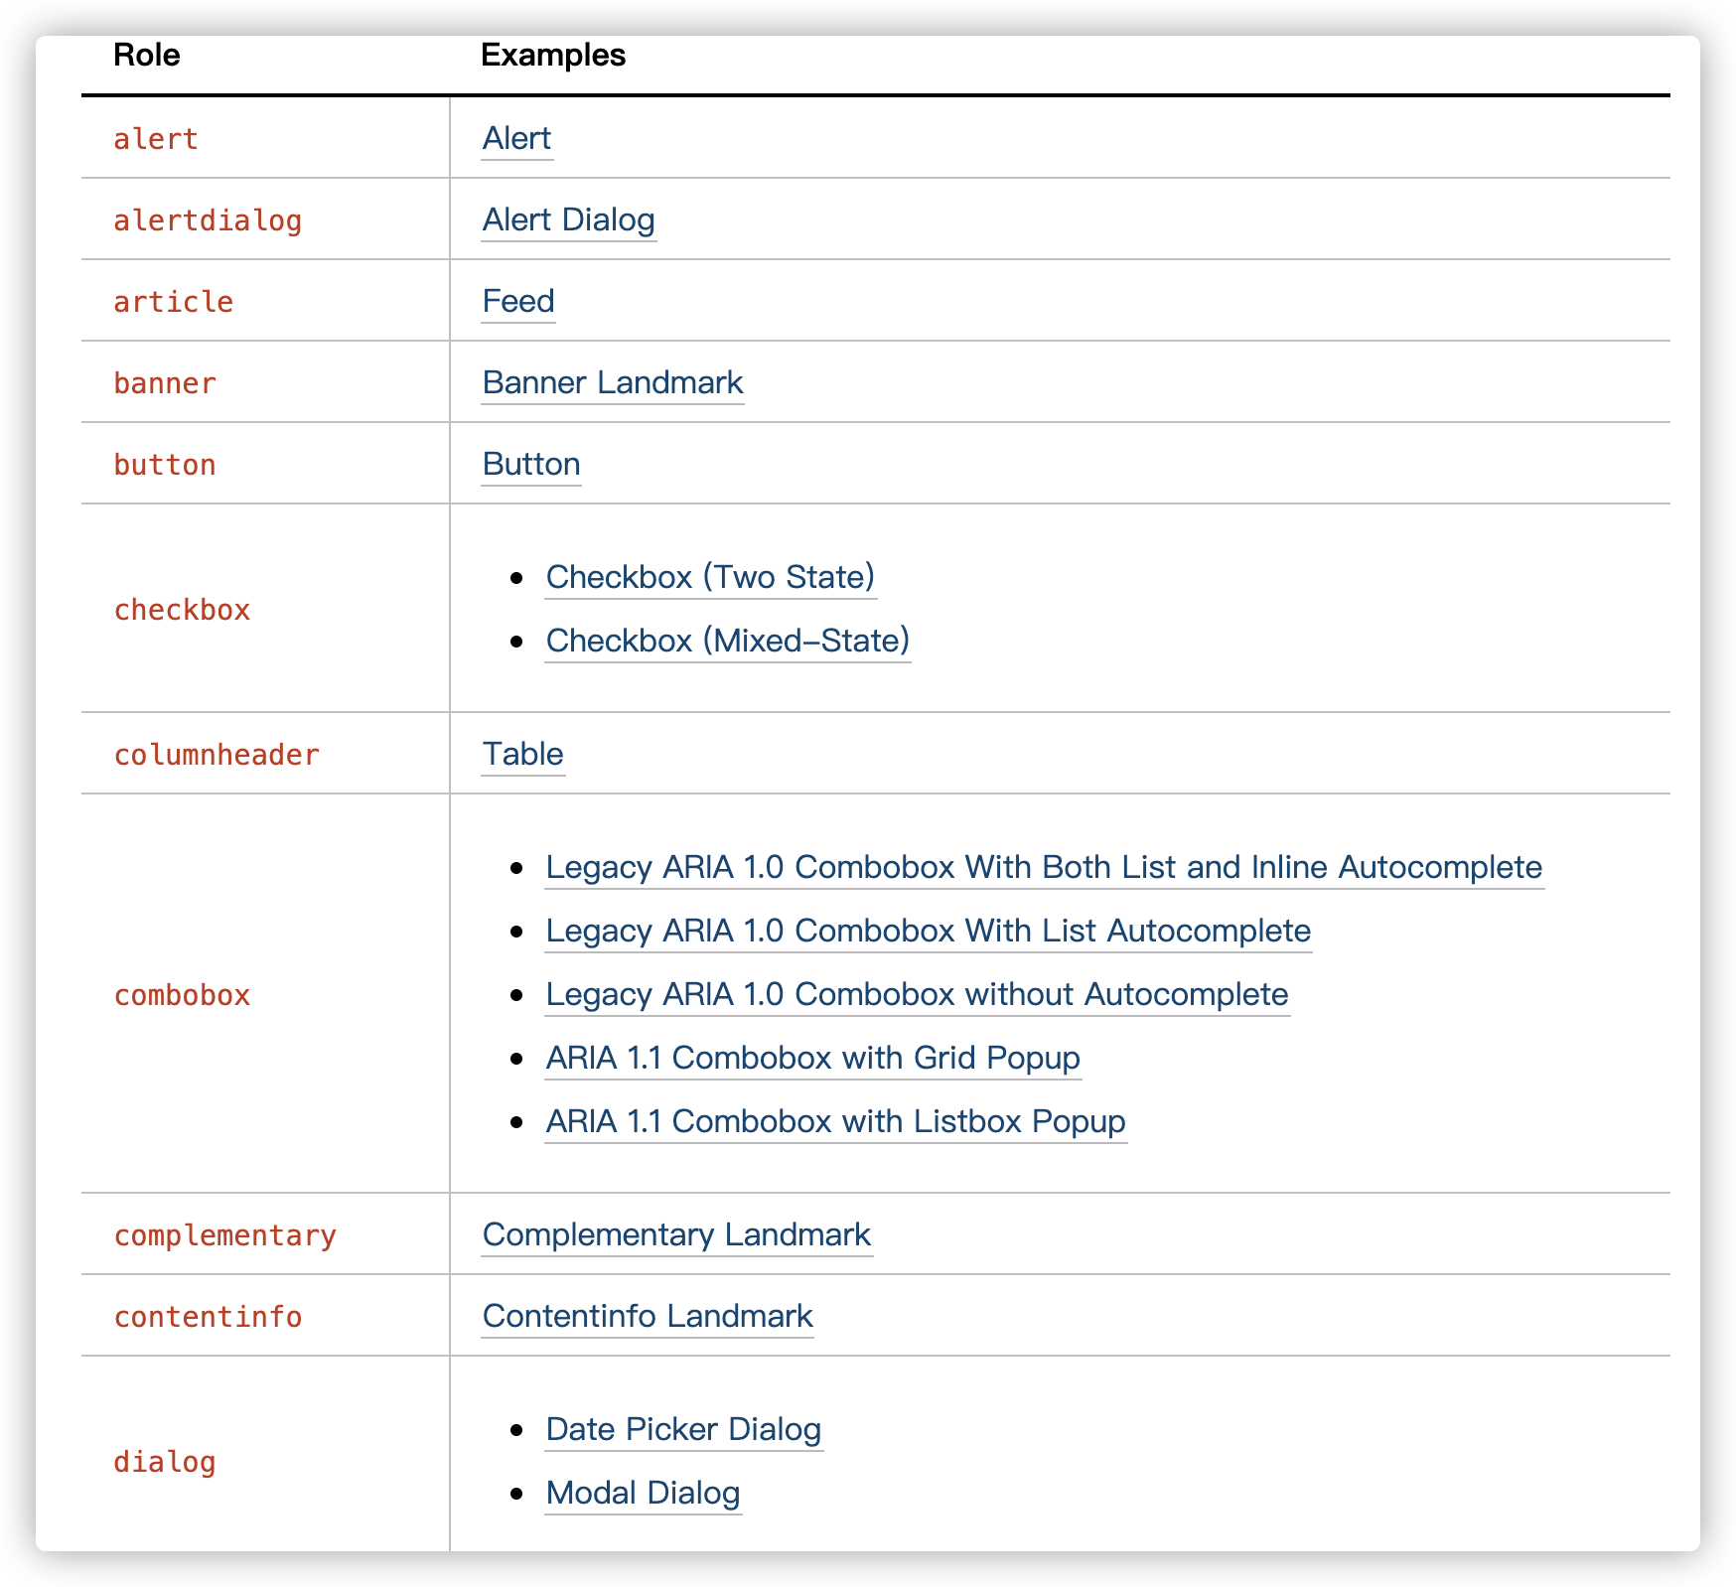Viewport: 1736px width, 1587px height.
Task: Open Legacy ARIA 1.0 Combobox With List Autocomplete
Action: click(x=928, y=931)
